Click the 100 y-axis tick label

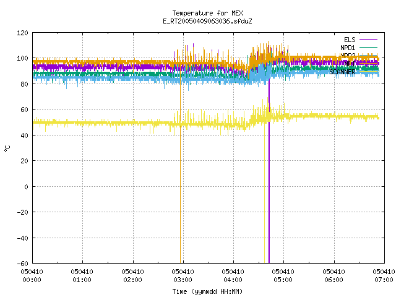[x=22, y=58]
